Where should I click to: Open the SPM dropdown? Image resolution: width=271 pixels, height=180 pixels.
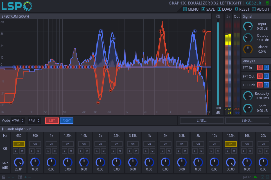(x=34, y=121)
